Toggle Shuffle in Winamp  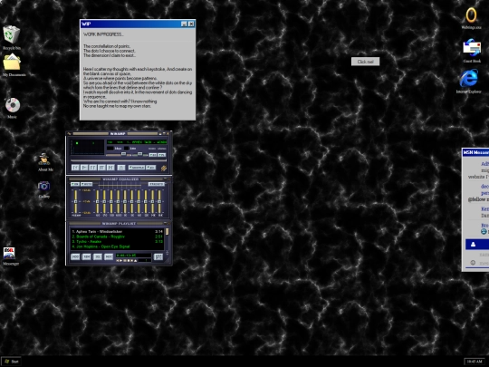[137, 168]
